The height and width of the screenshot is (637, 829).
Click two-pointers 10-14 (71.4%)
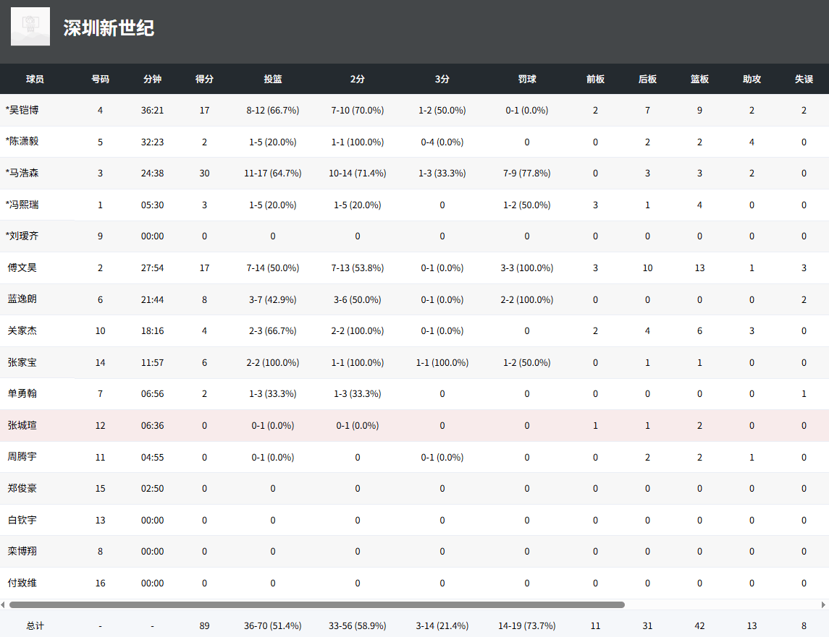point(358,174)
